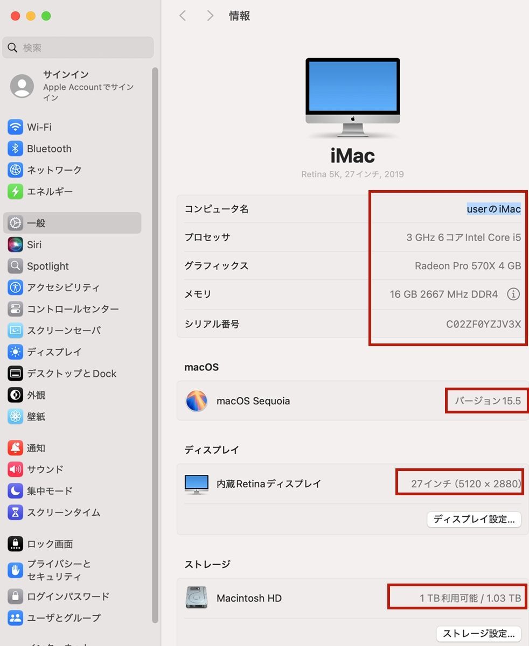Open the デスクトップとDock icon

[15, 374]
